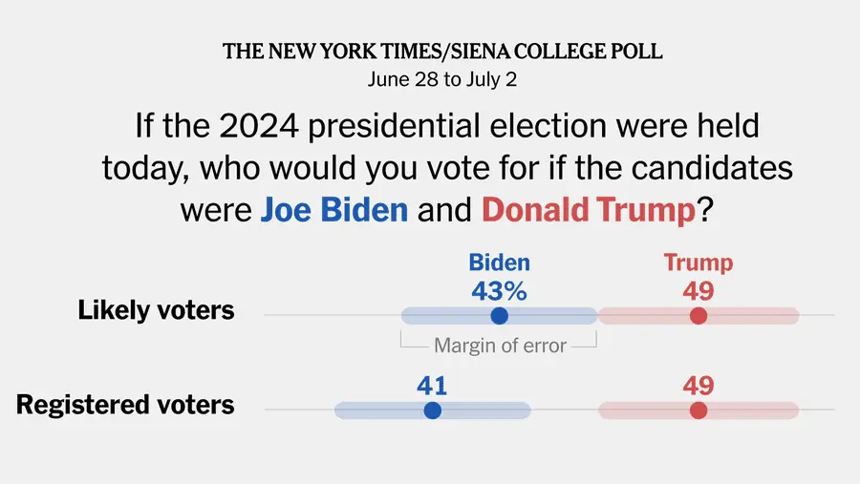Click the word 'today' in the poll question

[x=141, y=169]
